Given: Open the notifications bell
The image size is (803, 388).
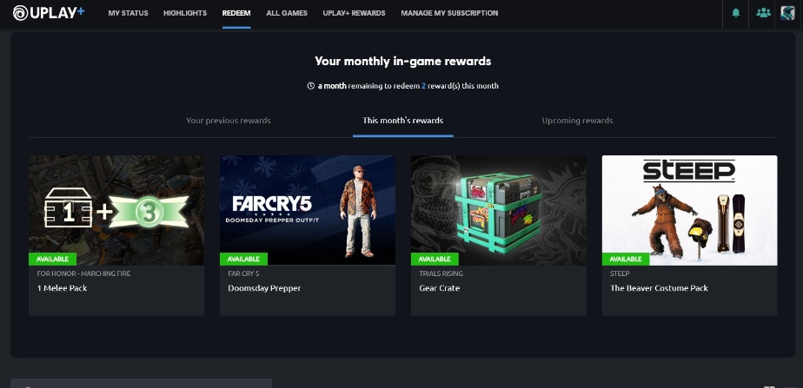Looking at the screenshot, I should point(736,13).
